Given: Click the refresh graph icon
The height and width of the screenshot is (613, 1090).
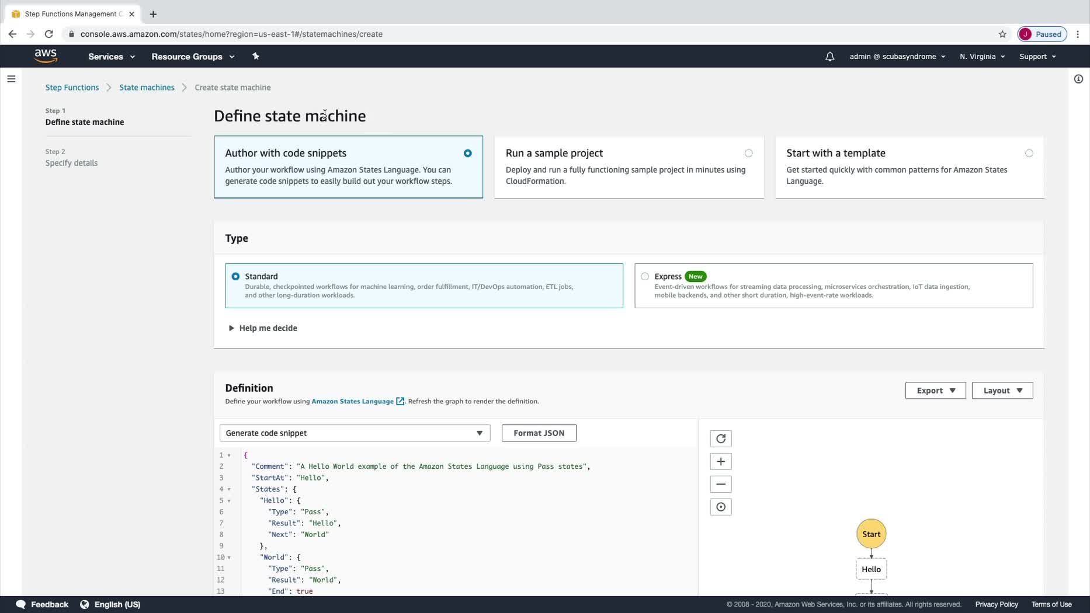Looking at the screenshot, I should point(721,439).
